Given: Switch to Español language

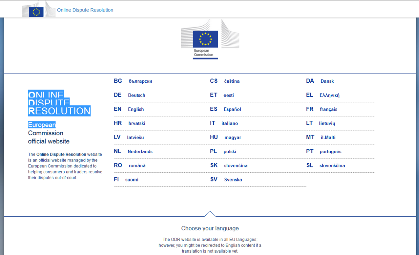Looking at the screenshot, I should click(x=232, y=109).
